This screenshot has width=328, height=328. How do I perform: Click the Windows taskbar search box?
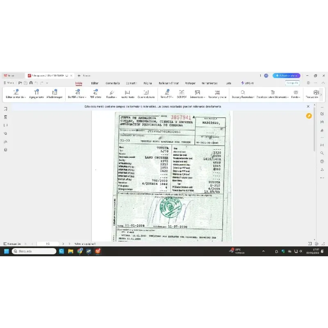(x=34, y=251)
